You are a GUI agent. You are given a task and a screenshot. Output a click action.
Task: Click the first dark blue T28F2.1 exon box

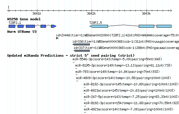point(12,26)
